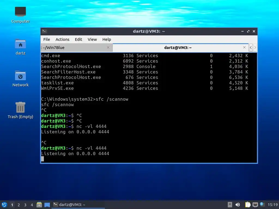
Task: Click the tasklist.exe process line
Action: pyautogui.click(x=144, y=83)
